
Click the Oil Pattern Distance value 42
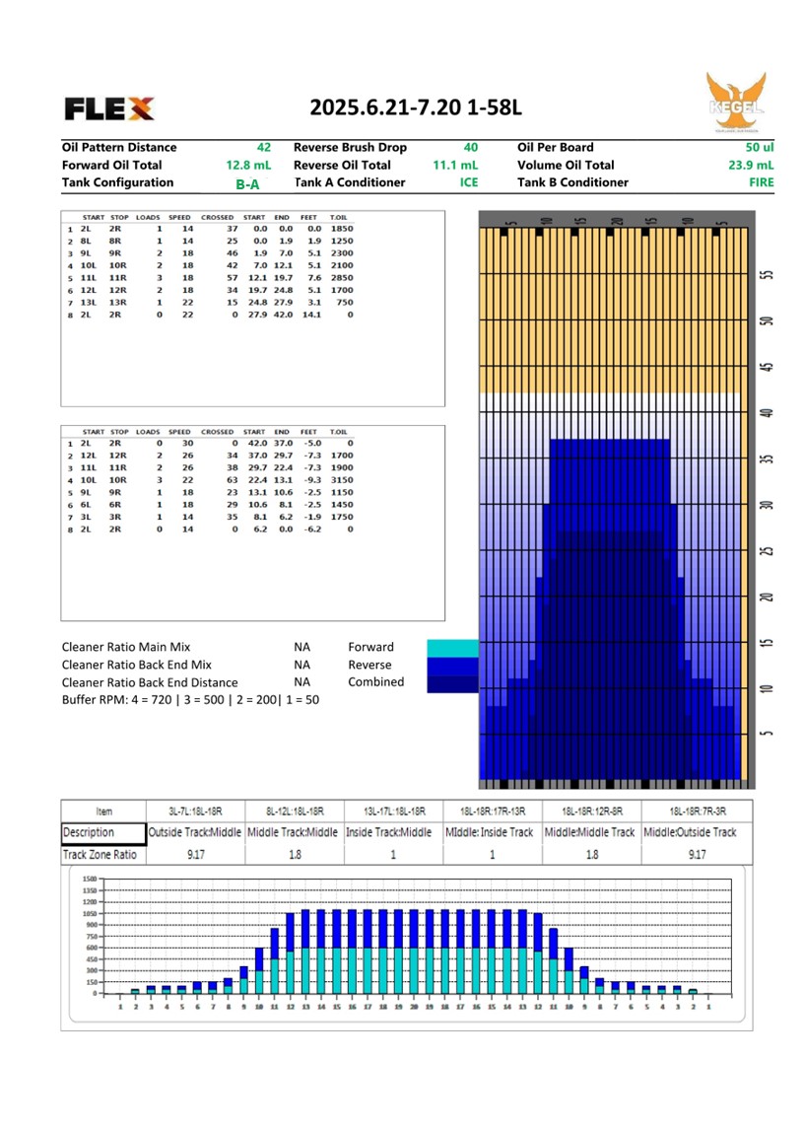pyautogui.click(x=263, y=147)
